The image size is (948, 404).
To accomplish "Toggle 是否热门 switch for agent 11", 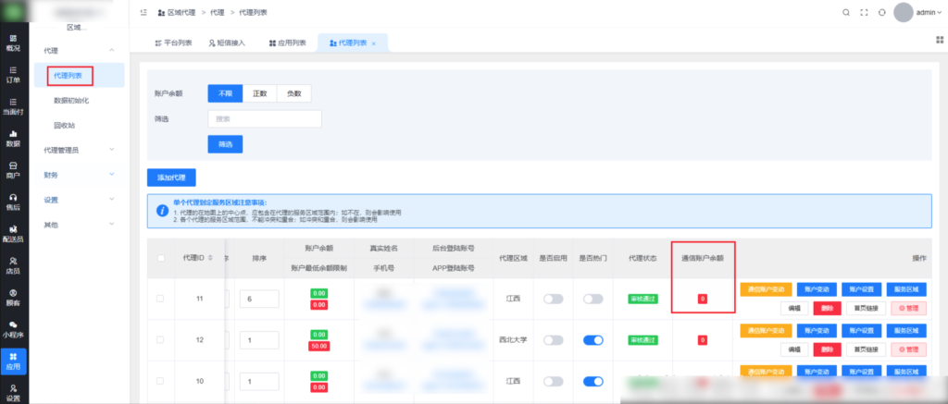I will [593, 299].
